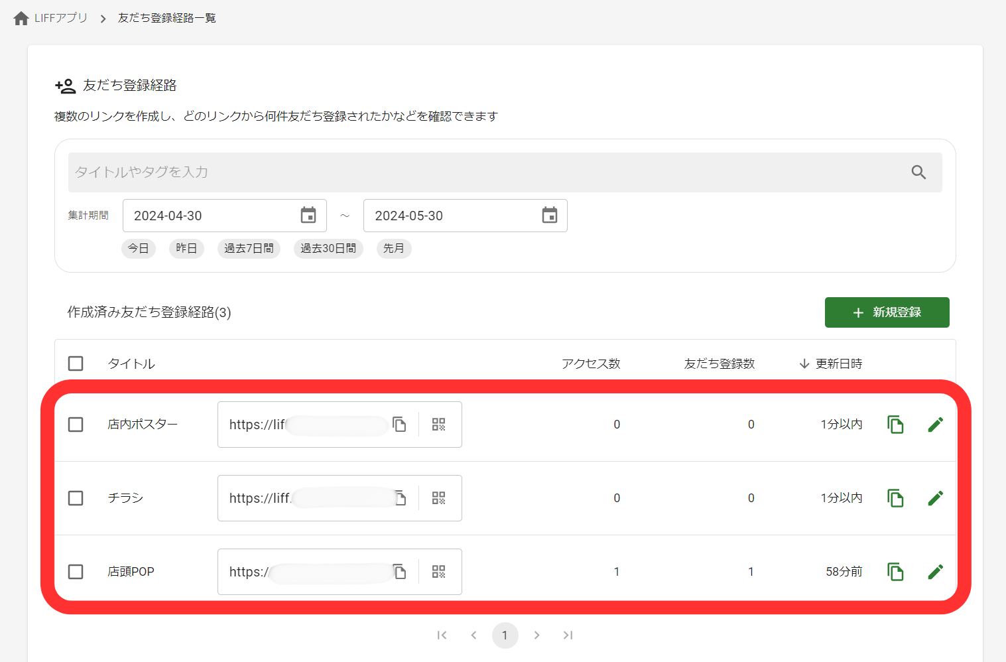Viewport: 1006px width, 662px height.
Task: Edit the チラシ row via the pencil icon
Action: (936, 497)
